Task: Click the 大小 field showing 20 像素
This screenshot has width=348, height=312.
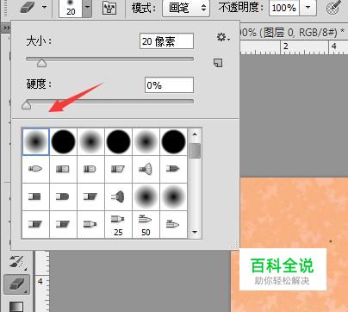Action: click(x=166, y=41)
